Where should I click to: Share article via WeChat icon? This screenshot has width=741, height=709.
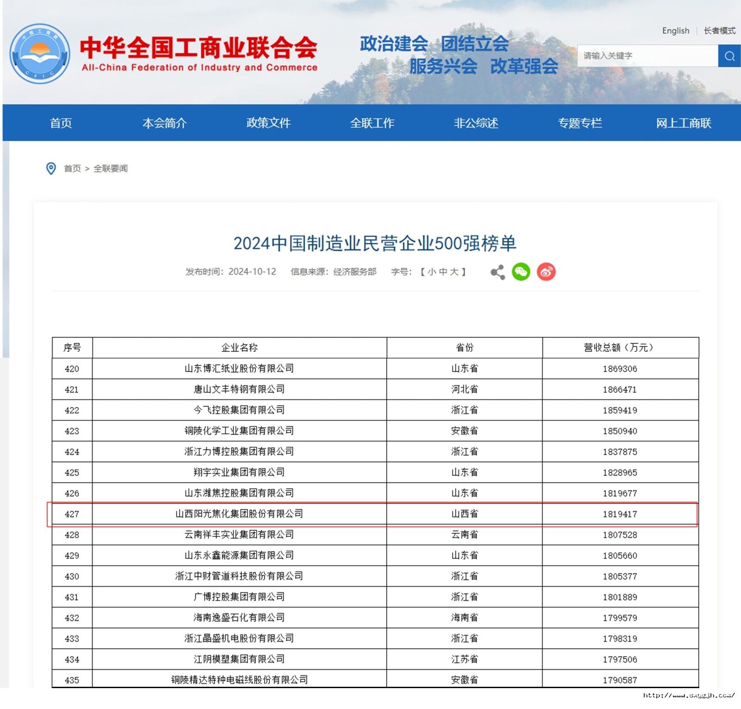click(x=521, y=272)
